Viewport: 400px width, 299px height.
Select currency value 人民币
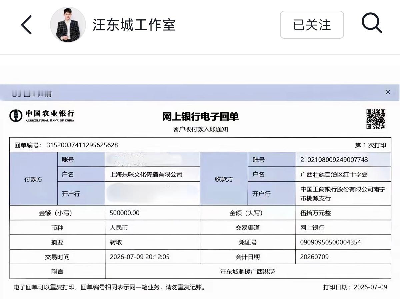coord(119,228)
